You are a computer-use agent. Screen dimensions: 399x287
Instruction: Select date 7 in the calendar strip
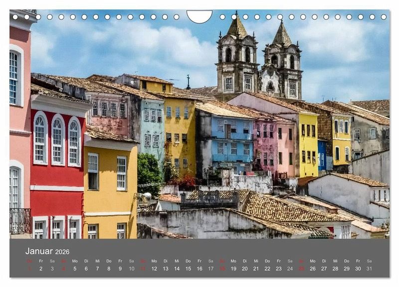coord(97,269)
